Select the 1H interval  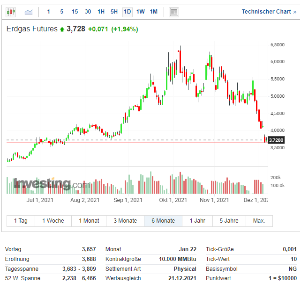coord(101,12)
